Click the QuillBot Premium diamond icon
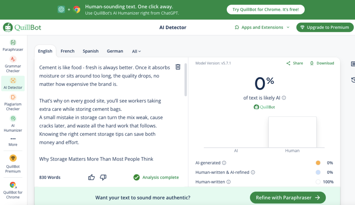 (x=13, y=158)
